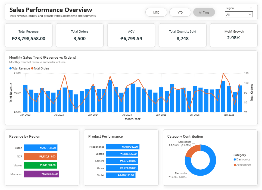This screenshot has height=190, width=262.
Task: Select the Accessories category legend dot
Action: pos(235,165)
